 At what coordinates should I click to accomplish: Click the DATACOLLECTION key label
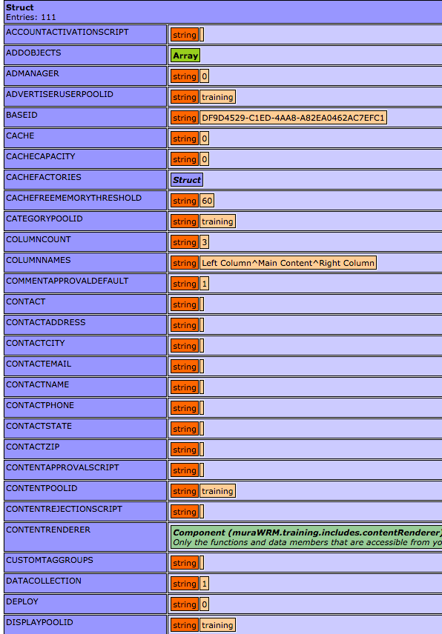coord(44,581)
